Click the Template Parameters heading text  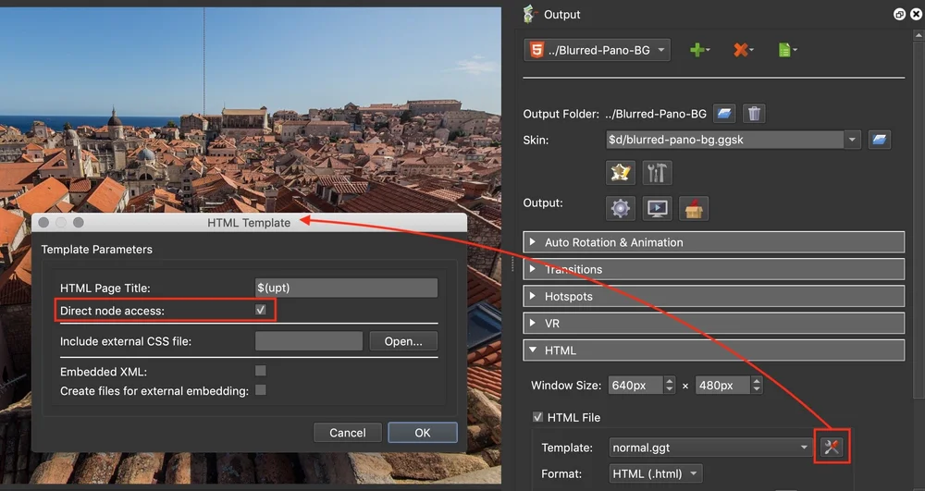pos(97,250)
